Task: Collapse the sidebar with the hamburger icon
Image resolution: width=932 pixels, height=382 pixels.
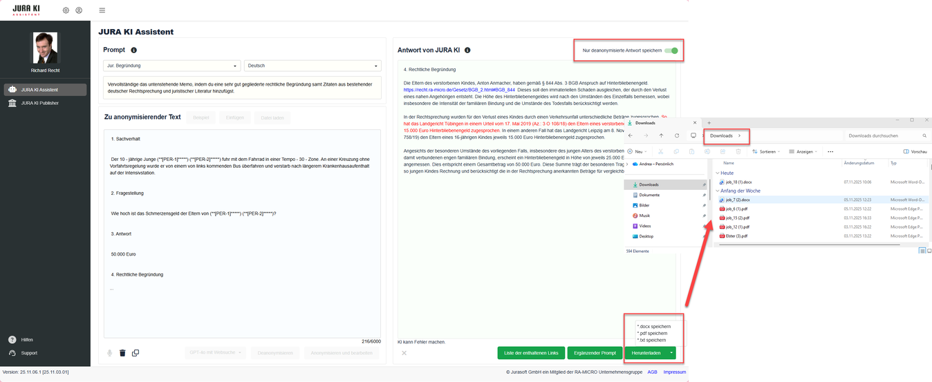Action: pyautogui.click(x=102, y=10)
